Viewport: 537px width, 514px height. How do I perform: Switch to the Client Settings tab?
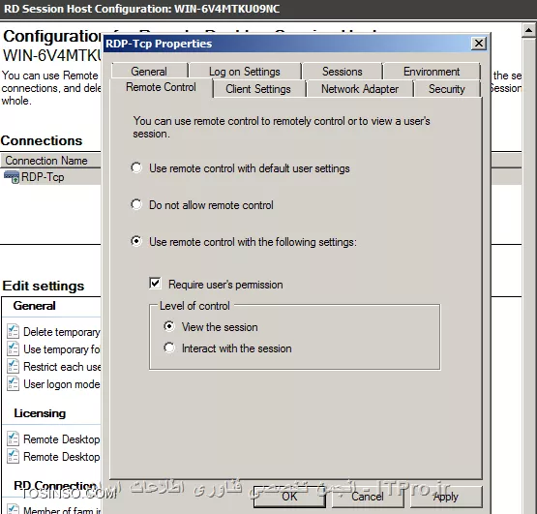[x=258, y=89]
